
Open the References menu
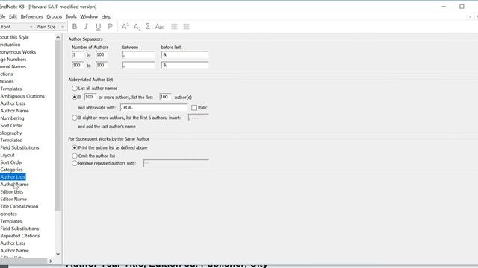tap(31, 16)
